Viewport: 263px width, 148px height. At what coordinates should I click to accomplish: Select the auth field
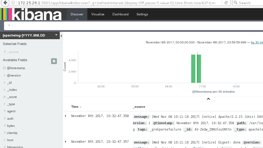click(10, 118)
